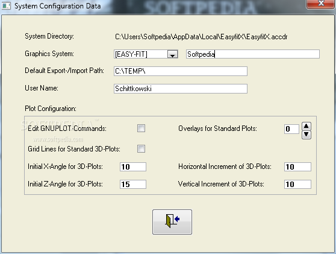
Task: Click the System Directory path text
Action: pos(201,37)
